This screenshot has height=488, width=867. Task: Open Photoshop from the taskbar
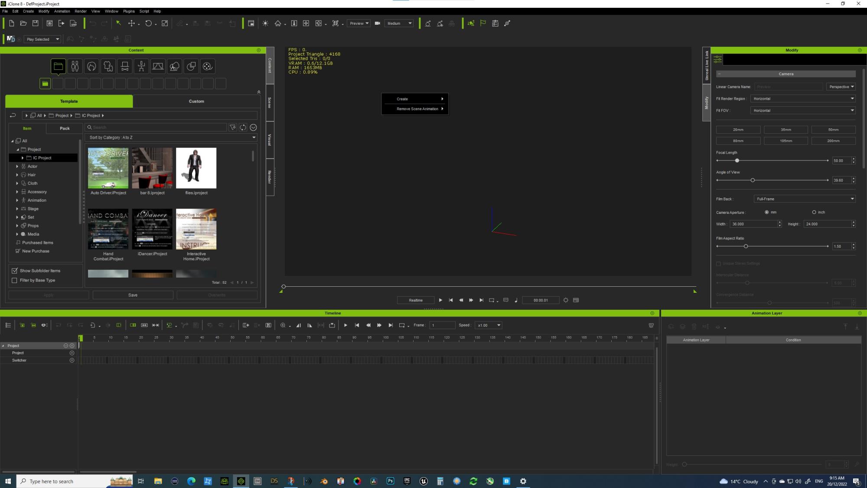(390, 481)
